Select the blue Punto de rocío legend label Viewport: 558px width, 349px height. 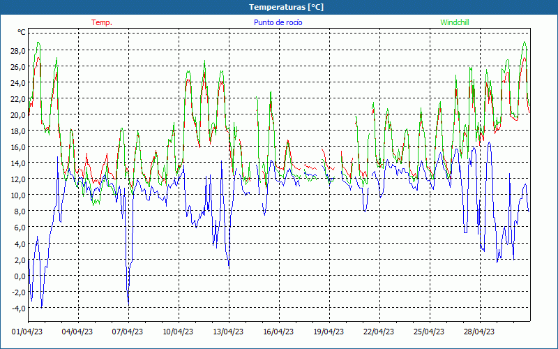(278, 22)
